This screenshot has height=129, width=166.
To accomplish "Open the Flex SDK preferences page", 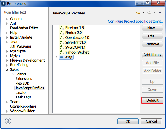I will [x=22, y=84].
